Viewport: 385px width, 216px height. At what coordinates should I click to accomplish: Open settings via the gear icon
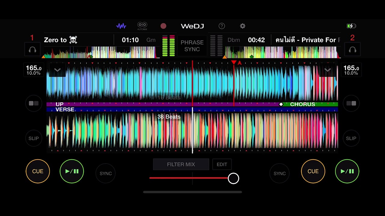(243, 26)
